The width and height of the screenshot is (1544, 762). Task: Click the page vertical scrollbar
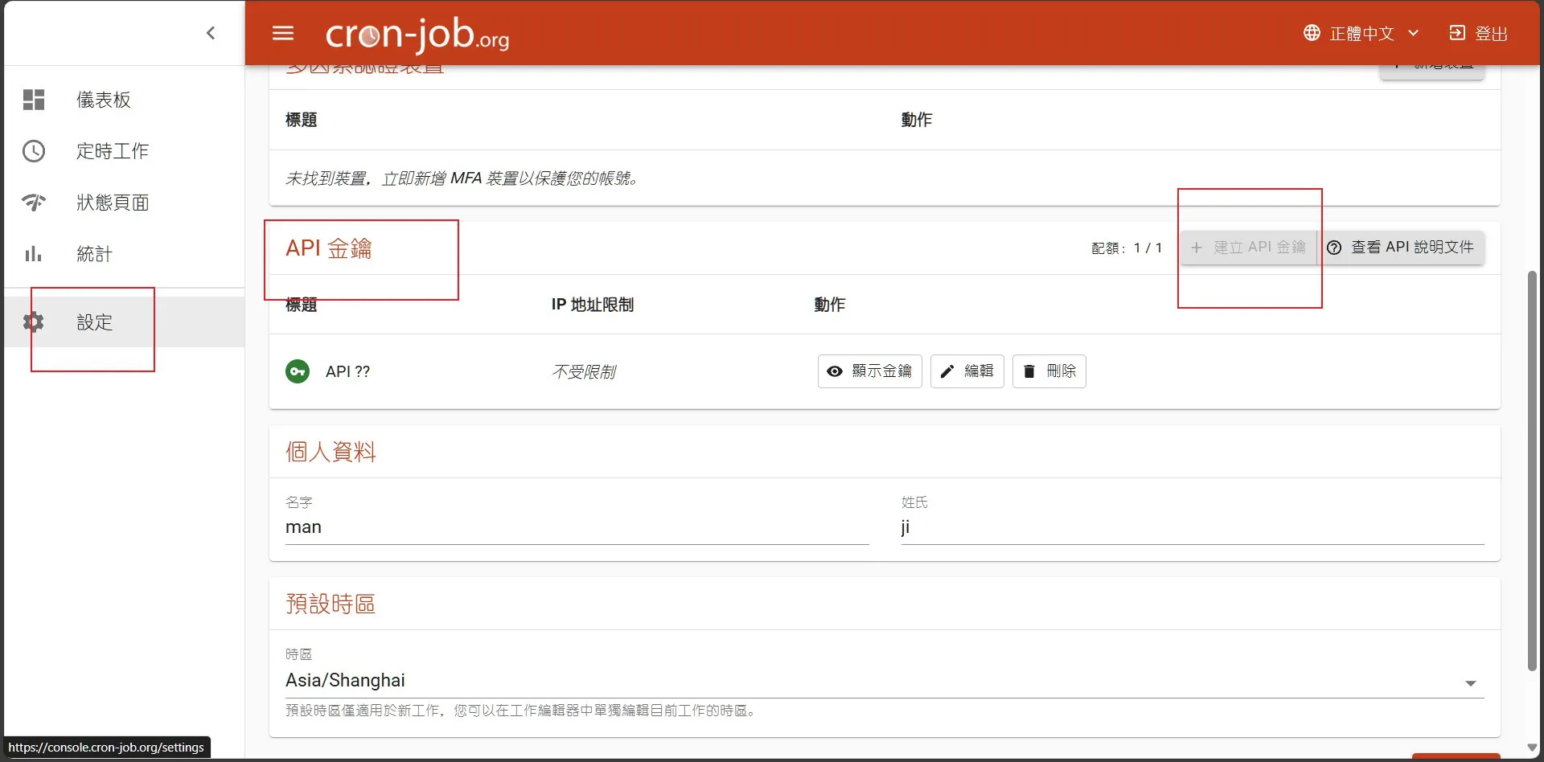point(1532,470)
